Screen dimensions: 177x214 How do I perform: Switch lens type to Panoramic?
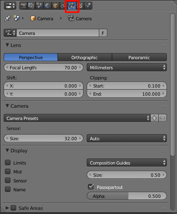pos(139,57)
